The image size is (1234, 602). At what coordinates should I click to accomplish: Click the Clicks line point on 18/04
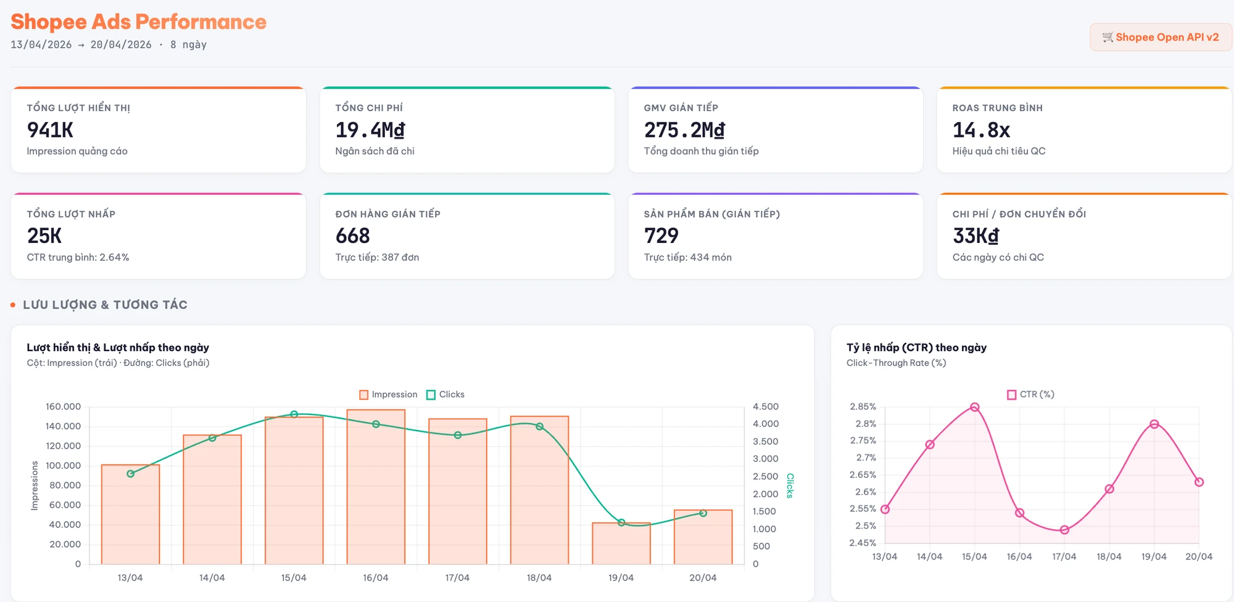pyautogui.click(x=539, y=426)
